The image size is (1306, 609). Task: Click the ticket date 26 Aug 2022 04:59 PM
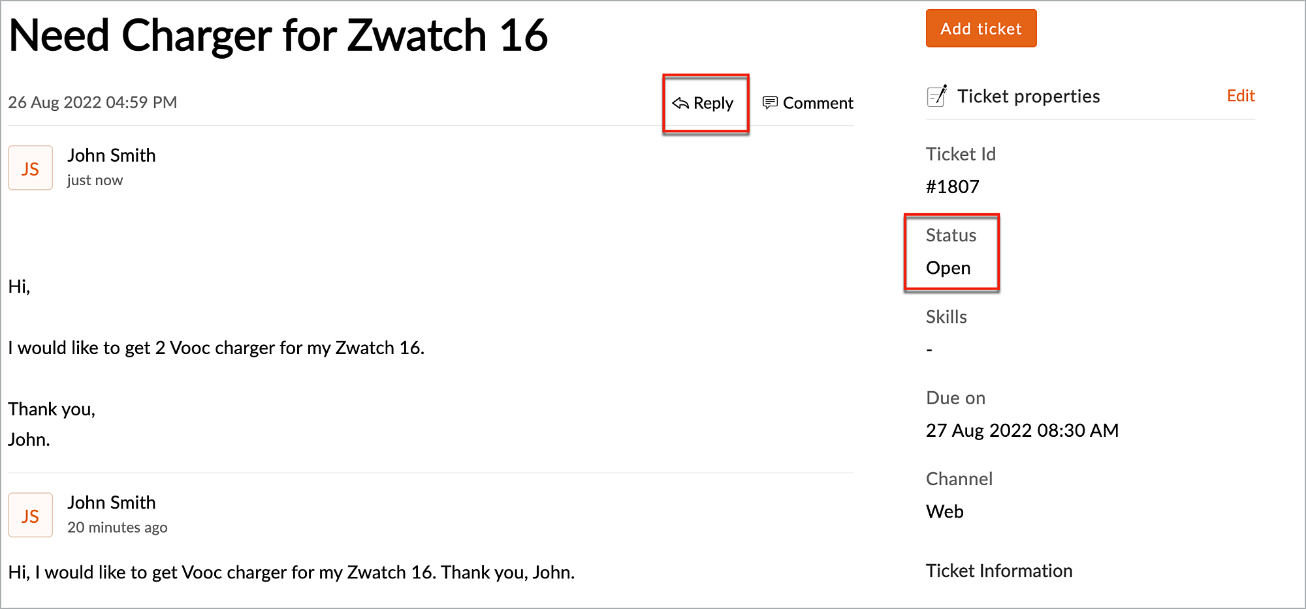(x=93, y=102)
